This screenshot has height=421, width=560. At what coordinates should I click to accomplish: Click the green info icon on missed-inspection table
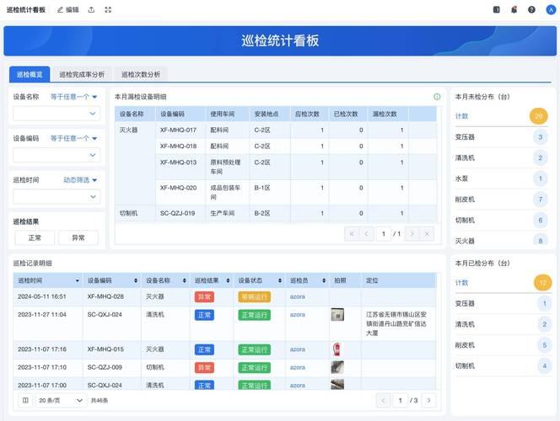437,97
